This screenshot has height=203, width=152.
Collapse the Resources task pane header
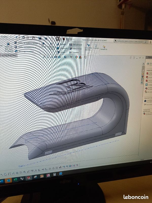coord(149,57)
